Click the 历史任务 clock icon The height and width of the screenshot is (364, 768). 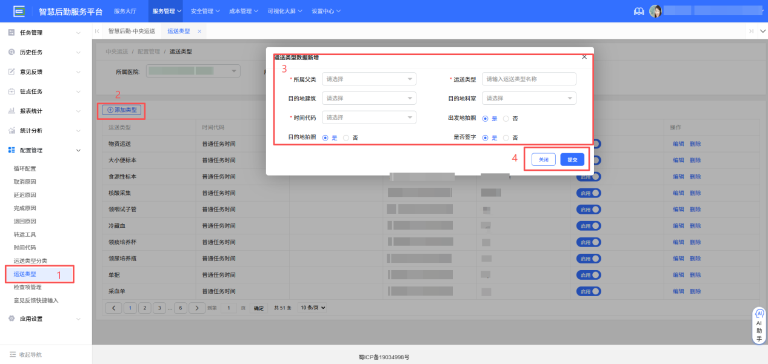coord(11,52)
